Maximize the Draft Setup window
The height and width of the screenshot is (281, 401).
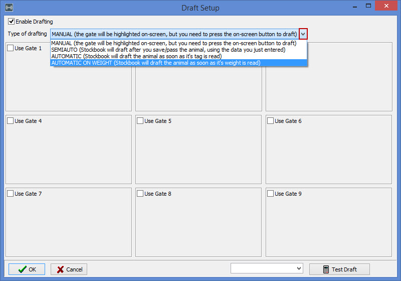click(x=368, y=6)
